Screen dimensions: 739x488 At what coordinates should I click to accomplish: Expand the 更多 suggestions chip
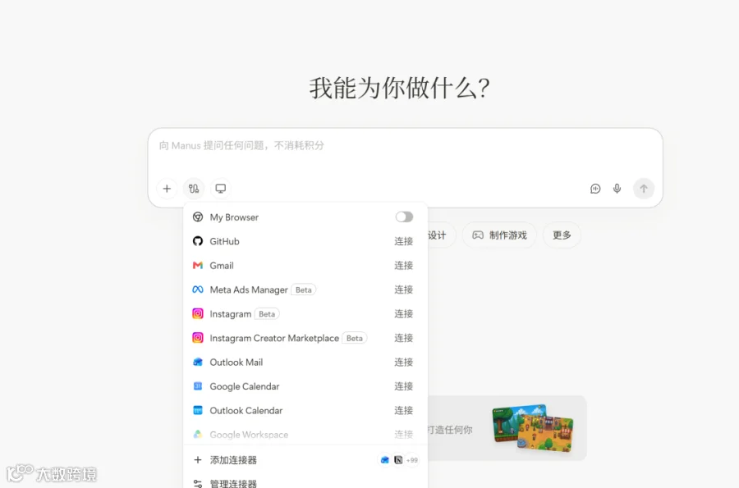point(562,235)
